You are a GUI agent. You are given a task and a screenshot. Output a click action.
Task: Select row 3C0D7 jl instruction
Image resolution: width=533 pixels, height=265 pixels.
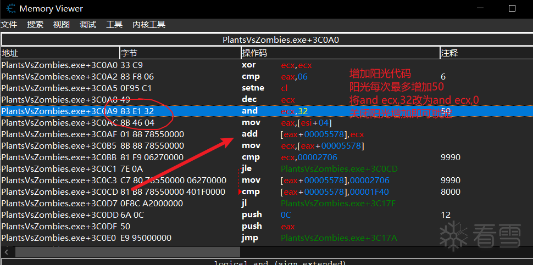266,203
